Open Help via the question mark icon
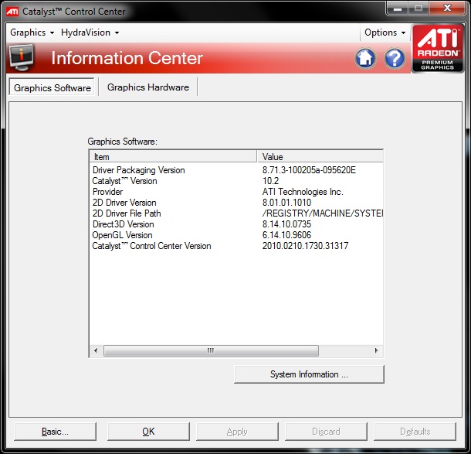471x454 pixels. (395, 59)
